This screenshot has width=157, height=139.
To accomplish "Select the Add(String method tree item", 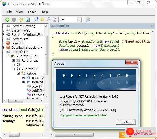I will point(38,91).
